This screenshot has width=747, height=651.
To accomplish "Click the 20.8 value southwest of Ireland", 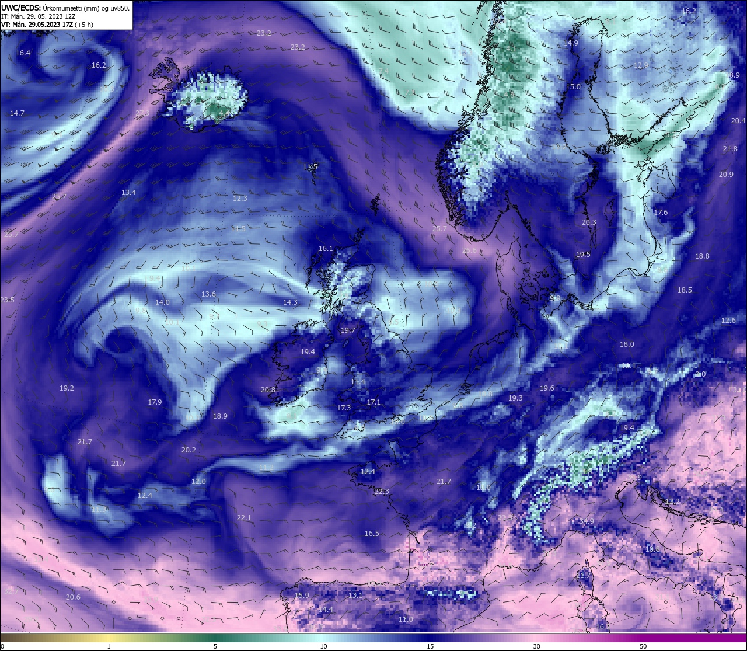I will [268, 390].
